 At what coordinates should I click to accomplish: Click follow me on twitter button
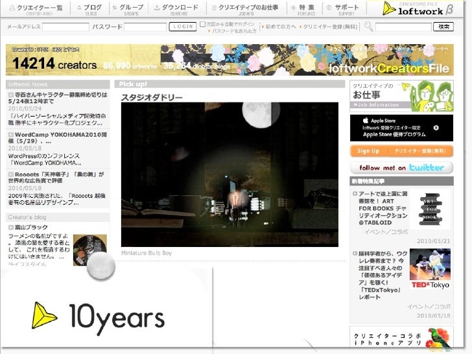coord(401,168)
